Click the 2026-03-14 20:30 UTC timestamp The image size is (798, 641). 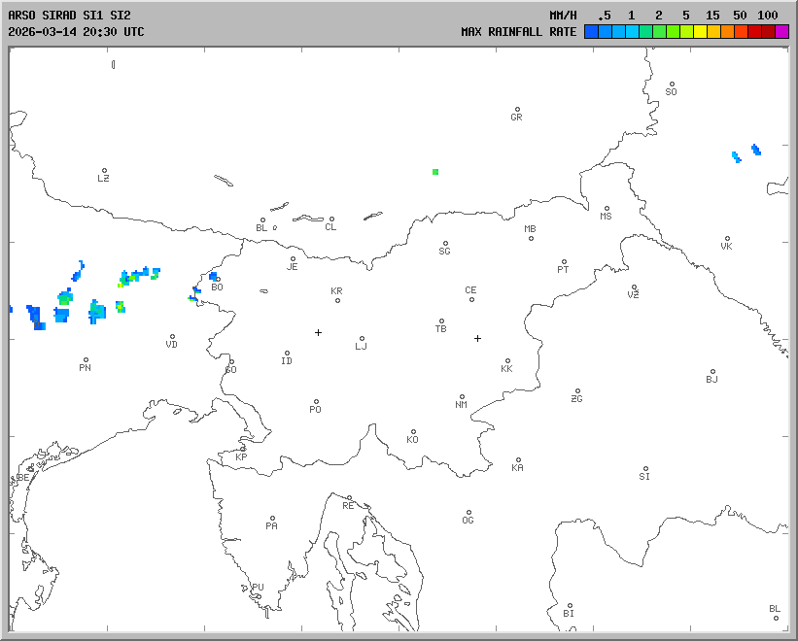coord(76,32)
